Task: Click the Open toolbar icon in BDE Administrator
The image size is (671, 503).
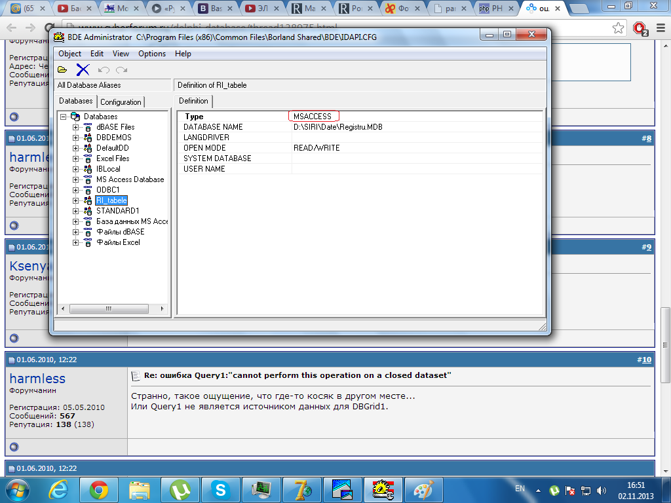Action: point(62,69)
